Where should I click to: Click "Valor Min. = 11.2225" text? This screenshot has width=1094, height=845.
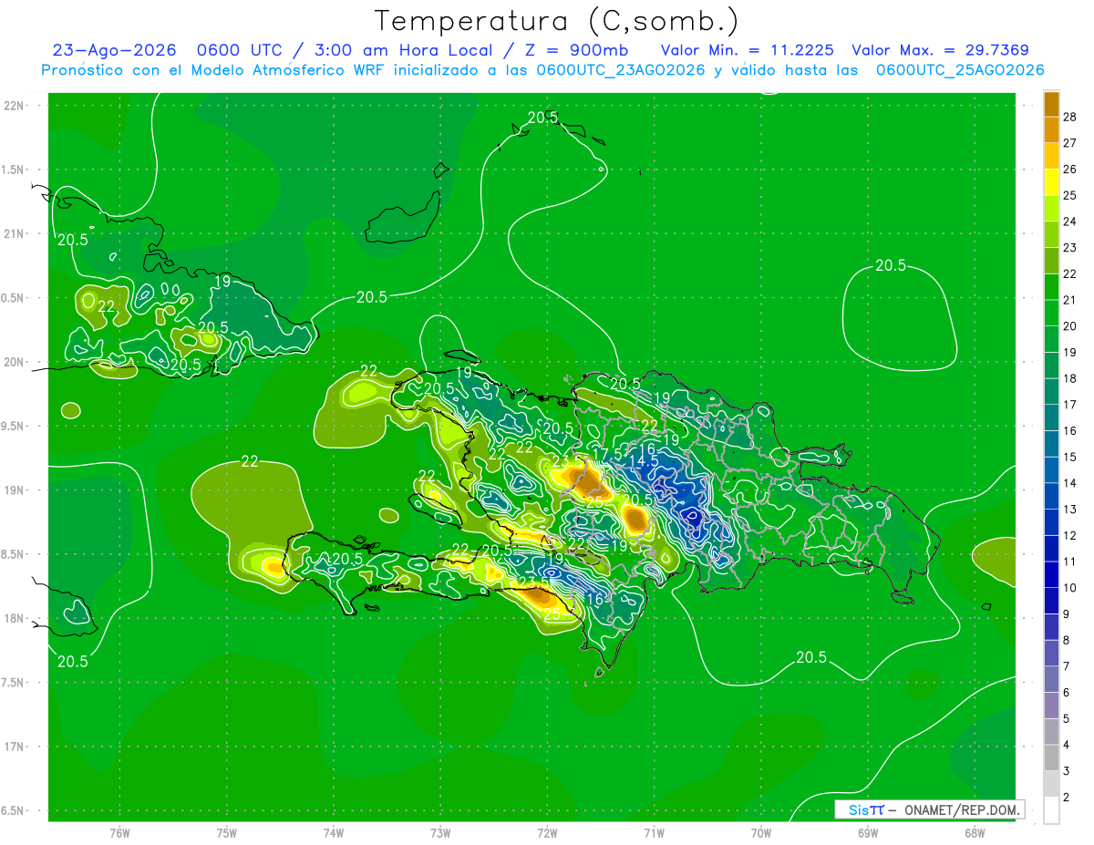click(x=748, y=50)
